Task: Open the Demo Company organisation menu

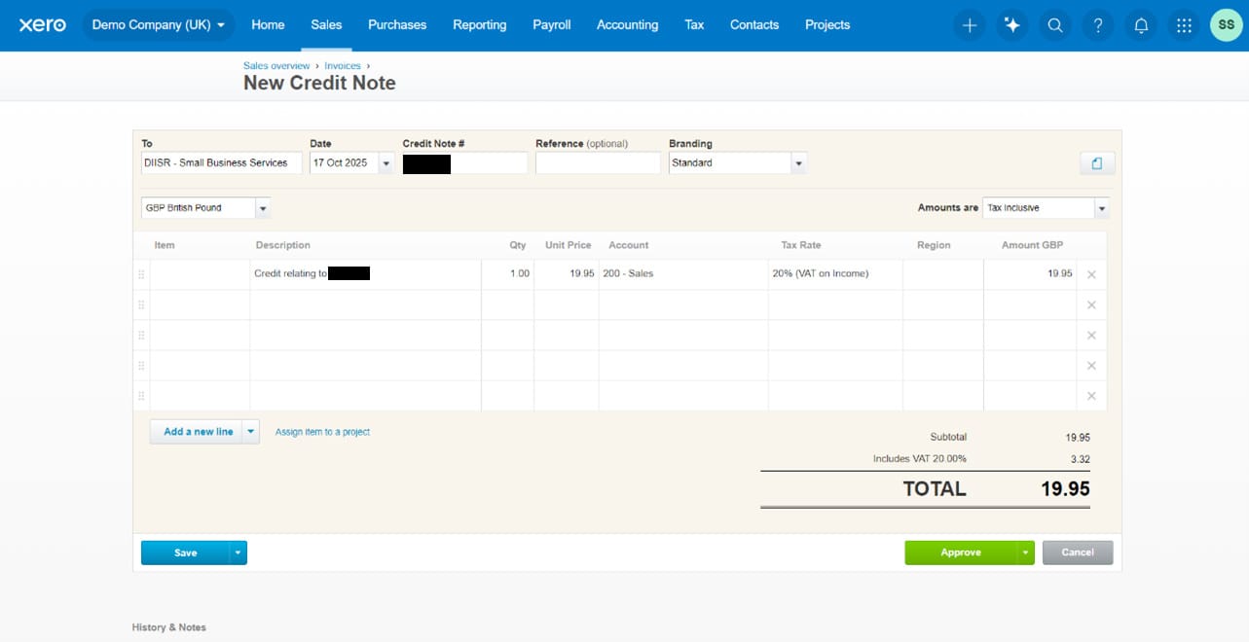Action: coord(158,25)
